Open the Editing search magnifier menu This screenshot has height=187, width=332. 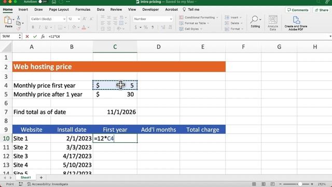[255, 21]
